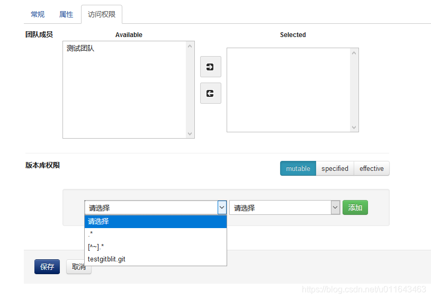Click Available list scrollbar down arrow
Image resolution: width=431 pixels, height=299 pixels.
point(190,133)
